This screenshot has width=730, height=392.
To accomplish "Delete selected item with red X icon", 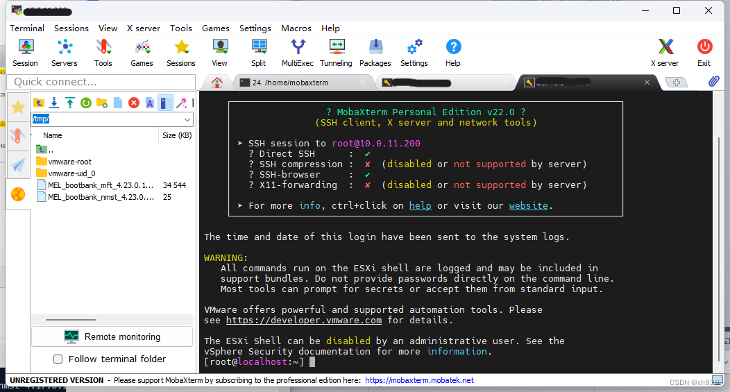I will tap(134, 103).
